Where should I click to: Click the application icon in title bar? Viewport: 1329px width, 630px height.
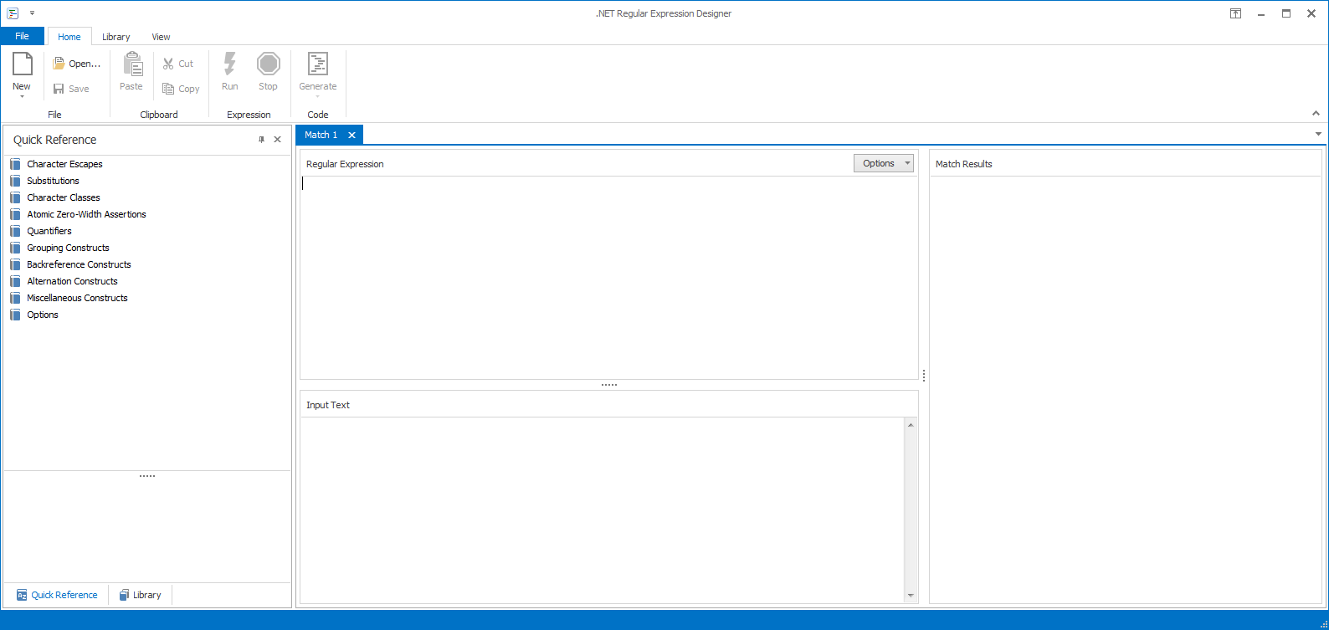click(x=13, y=13)
